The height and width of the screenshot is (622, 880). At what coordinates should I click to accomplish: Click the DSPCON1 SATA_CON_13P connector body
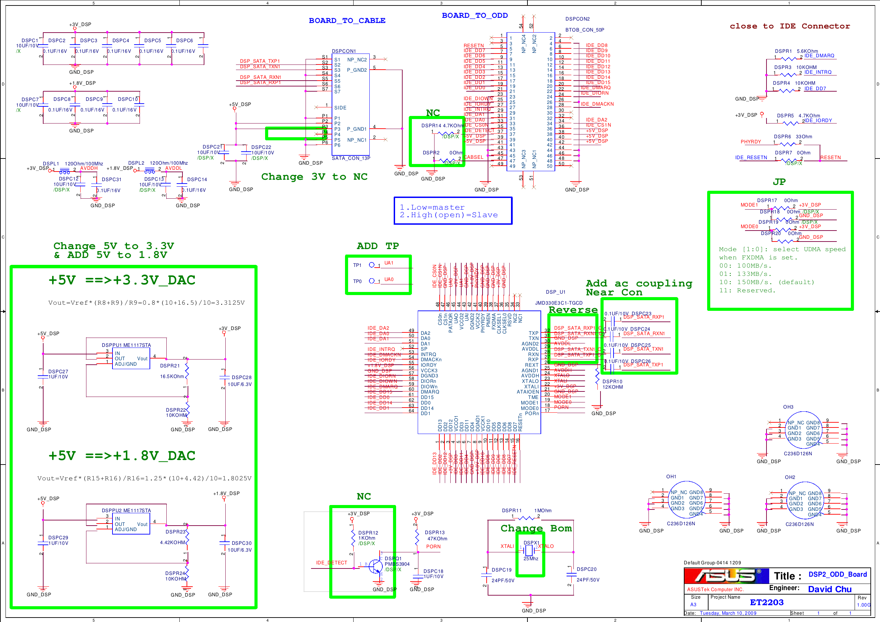pos(350,104)
